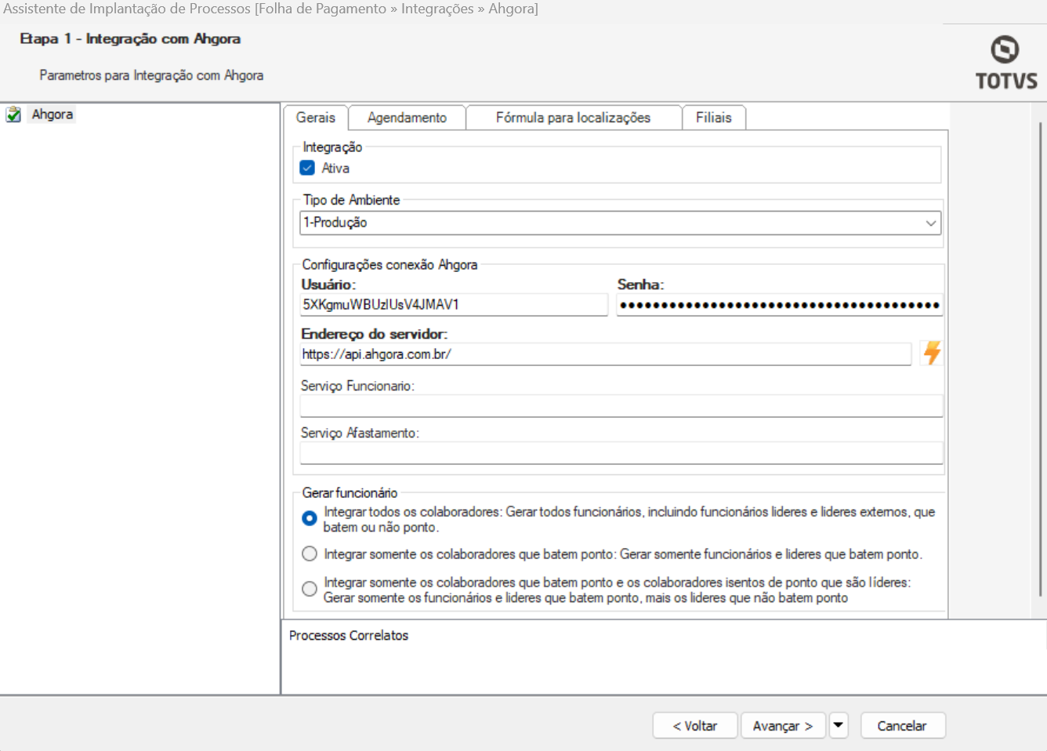Select the Ahgora item in the tree
This screenshot has width=1047, height=751.
(x=53, y=114)
